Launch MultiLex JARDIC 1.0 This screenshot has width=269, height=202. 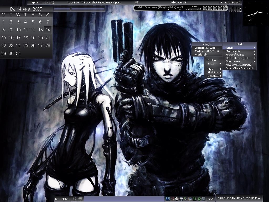[x=207, y=51]
